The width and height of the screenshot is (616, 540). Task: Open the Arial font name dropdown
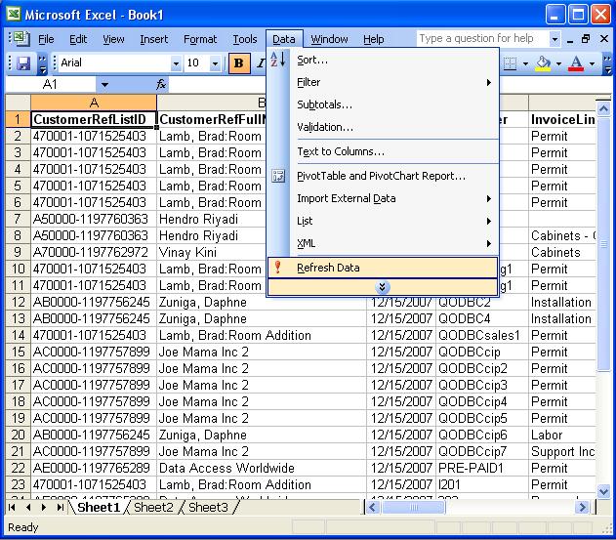coord(176,63)
